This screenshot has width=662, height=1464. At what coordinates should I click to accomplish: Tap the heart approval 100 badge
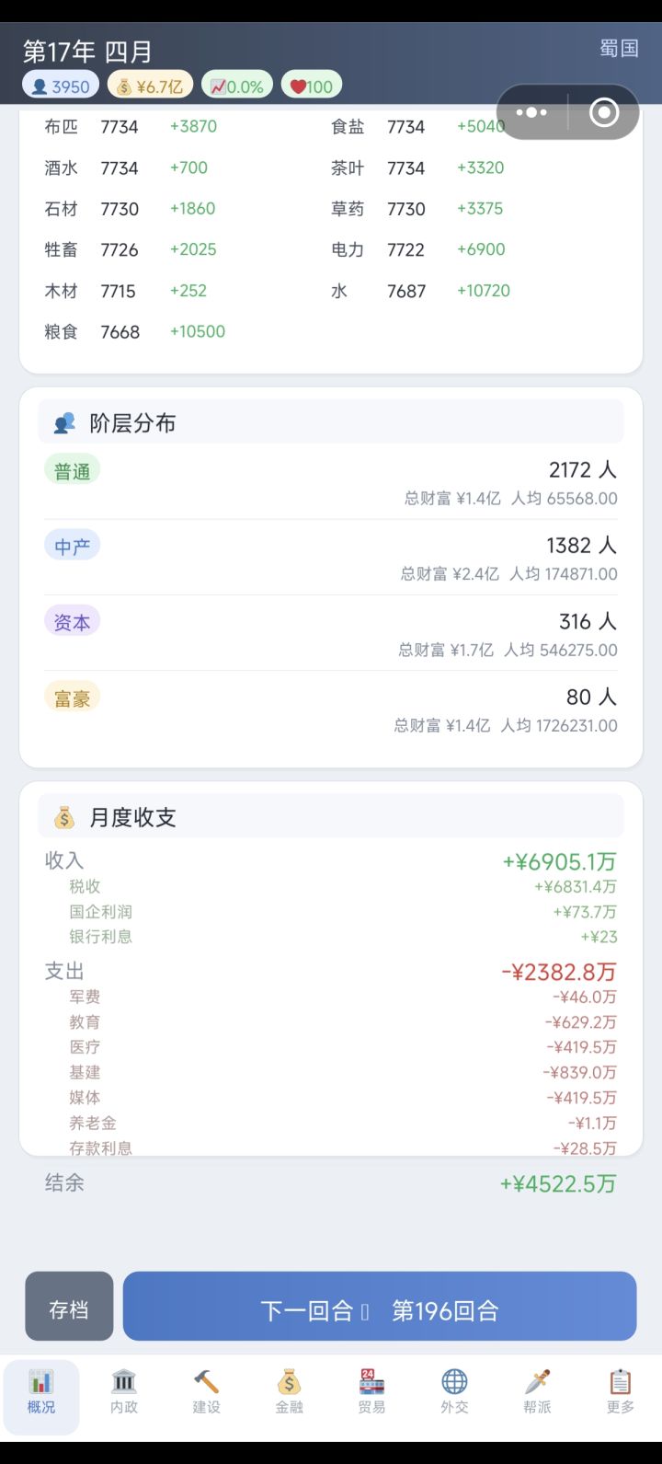coord(312,86)
